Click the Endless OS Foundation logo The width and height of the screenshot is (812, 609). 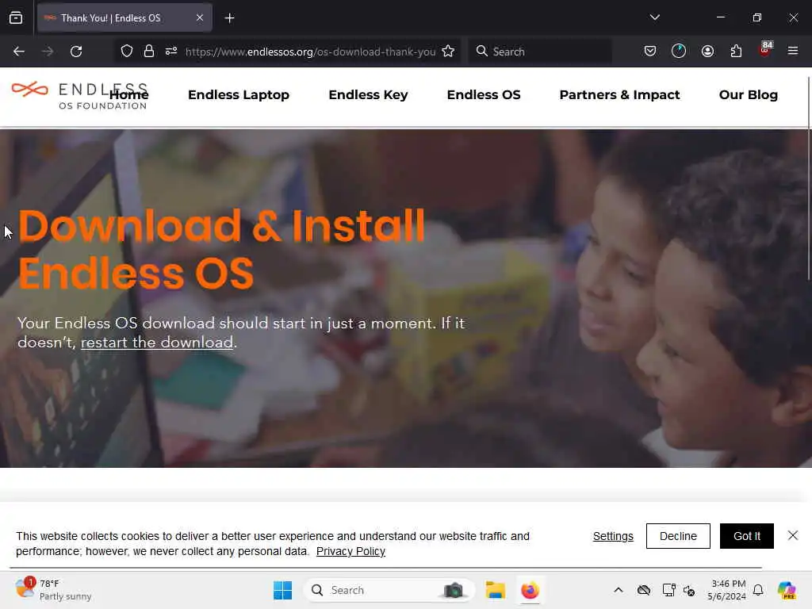[x=80, y=96]
